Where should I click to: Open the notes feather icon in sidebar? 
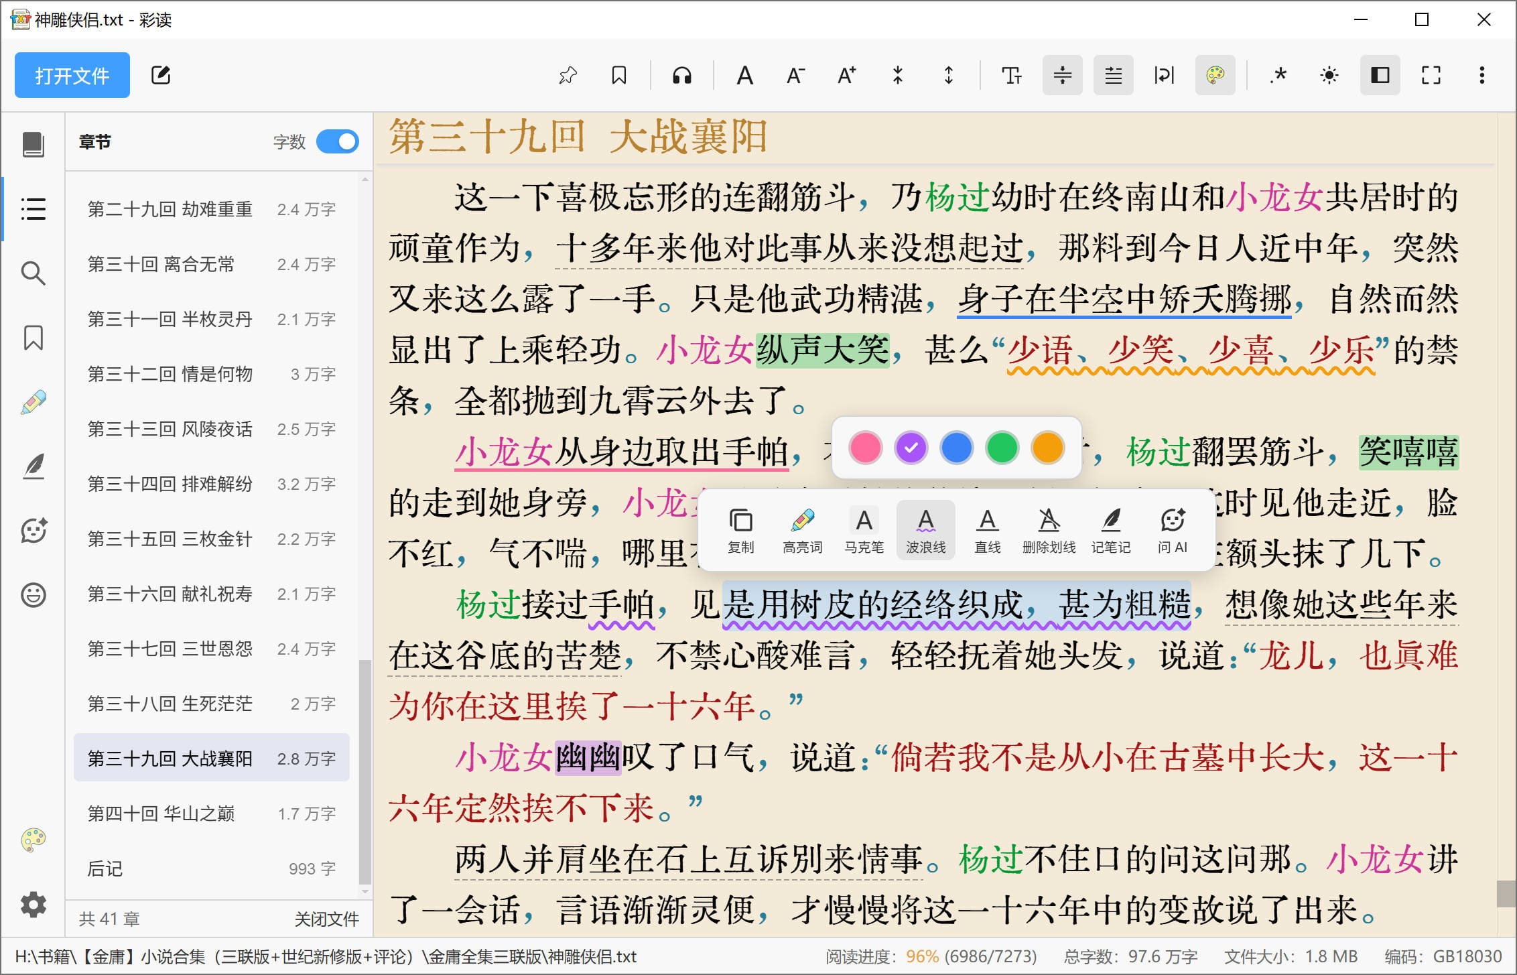[x=34, y=466]
